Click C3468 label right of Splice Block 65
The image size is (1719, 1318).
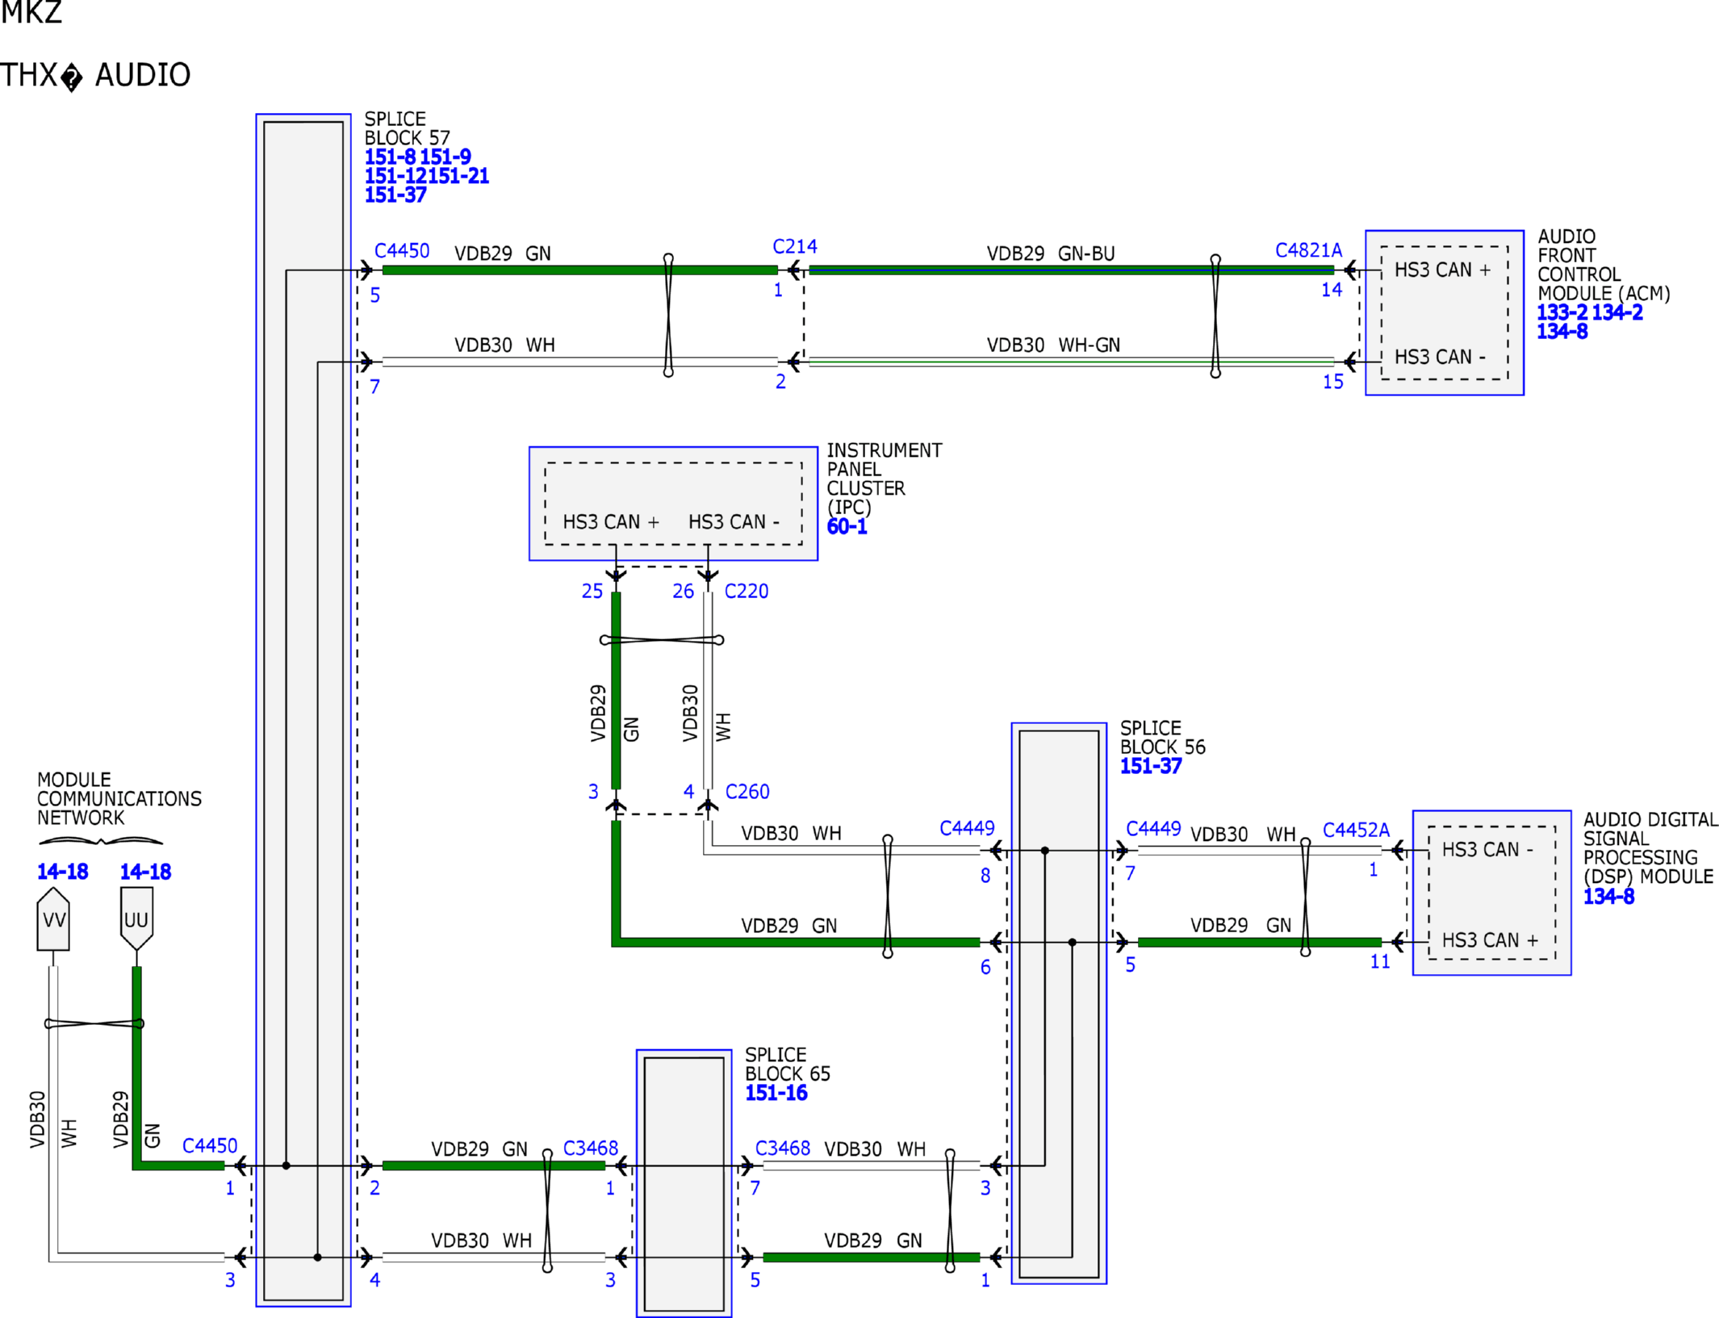coord(783,1148)
